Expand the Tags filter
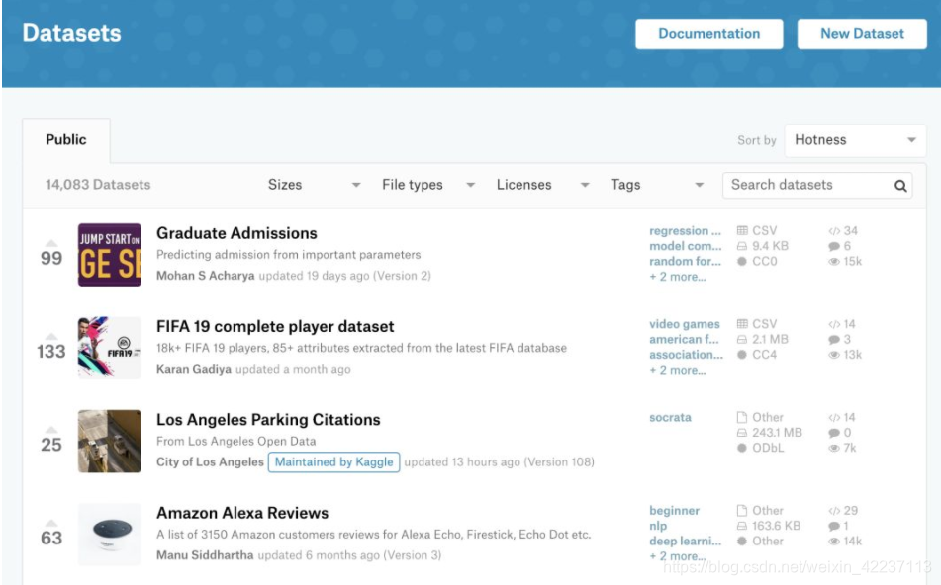This screenshot has height=585, width=941. click(x=657, y=185)
